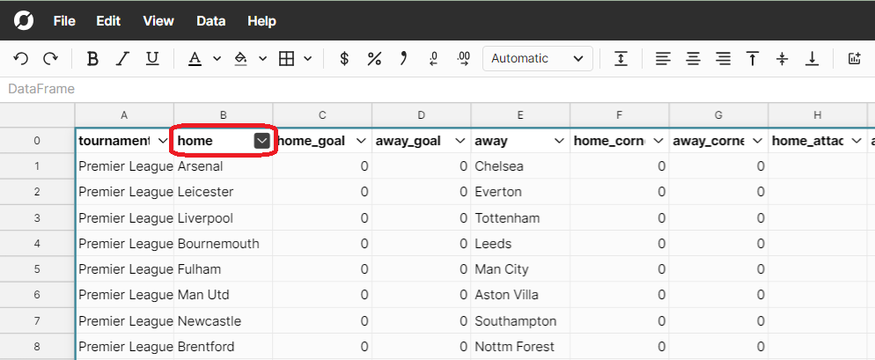Apply percent number format
Image resolution: width=875 pixels, height=360 pixels.
(x=374, y=59)
